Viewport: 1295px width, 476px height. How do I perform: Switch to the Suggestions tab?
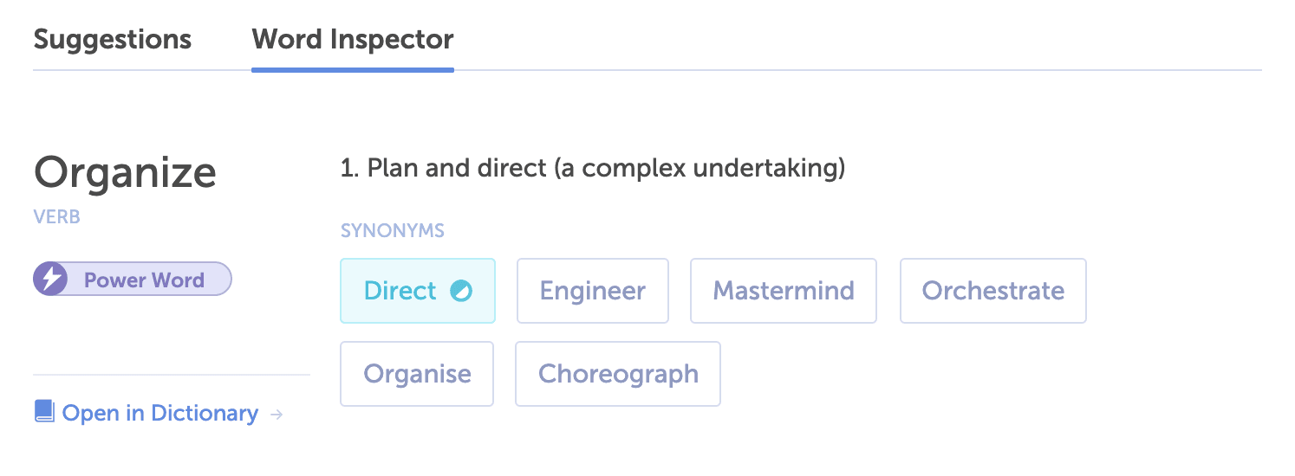112,39
